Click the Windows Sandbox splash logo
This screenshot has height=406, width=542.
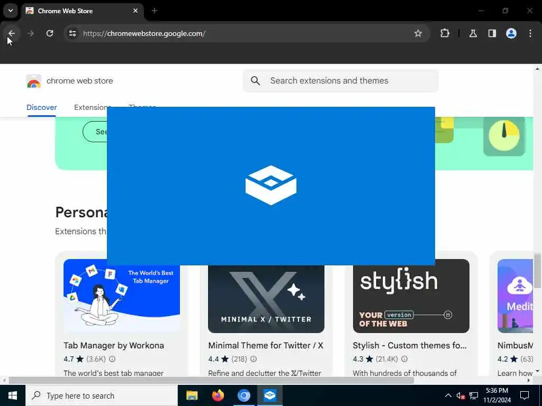coord(271,186)
